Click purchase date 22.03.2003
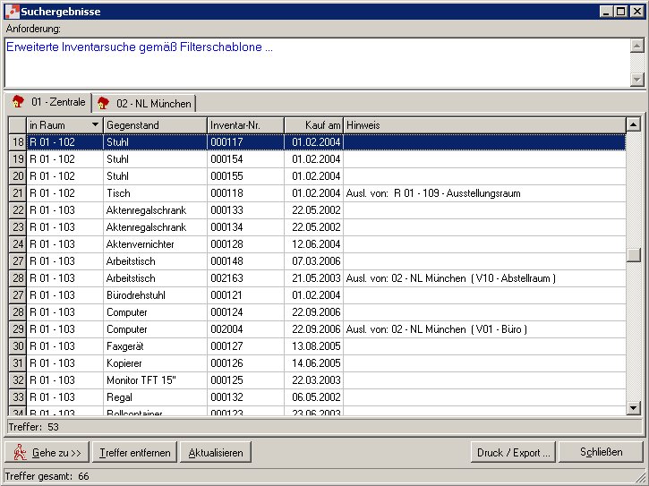 (316, 380)
